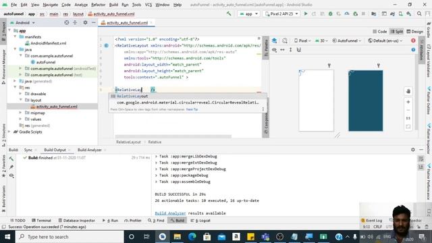This screenshot has height=243, width=432.
Task: Click the Search Everywhere magnifier icon
Action: tap(419, 13)
